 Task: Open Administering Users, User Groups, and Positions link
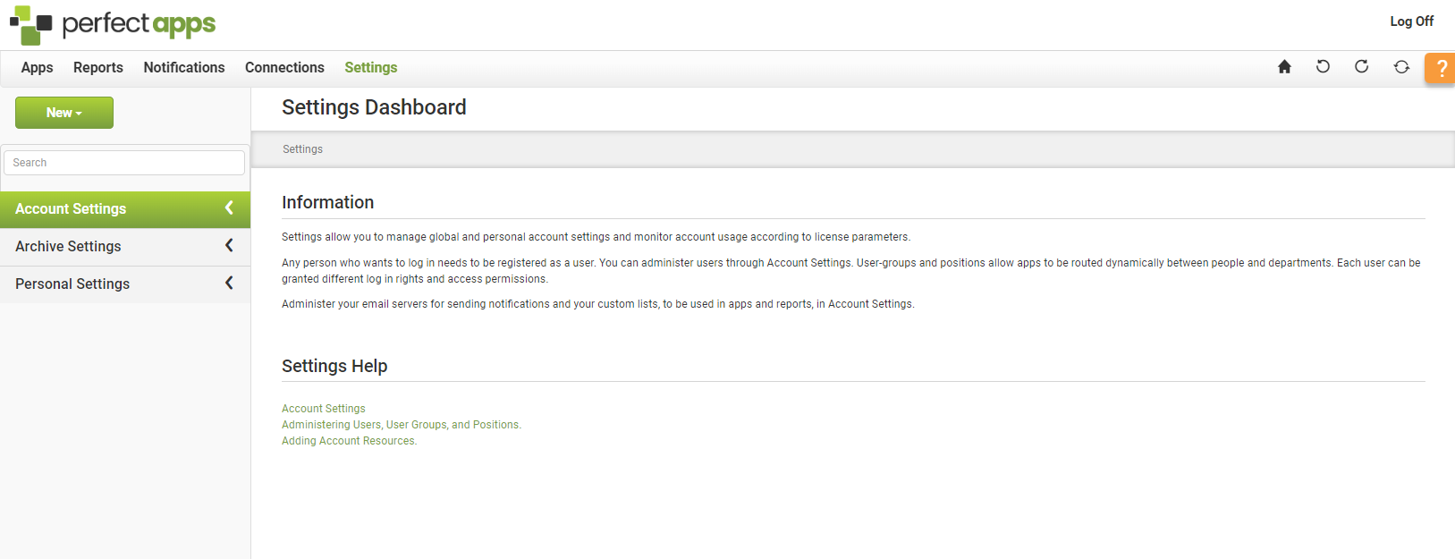click(401, 425)
